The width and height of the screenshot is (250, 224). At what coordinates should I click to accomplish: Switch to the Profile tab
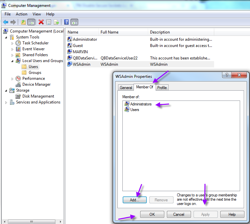[x=162, y=88]
